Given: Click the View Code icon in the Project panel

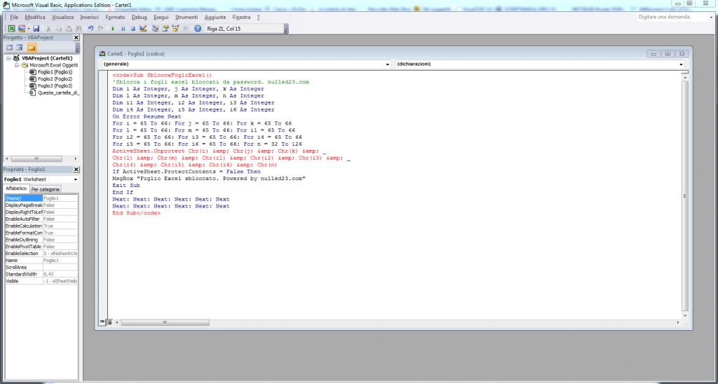Looking at the screenshot, I should [10, 48].
